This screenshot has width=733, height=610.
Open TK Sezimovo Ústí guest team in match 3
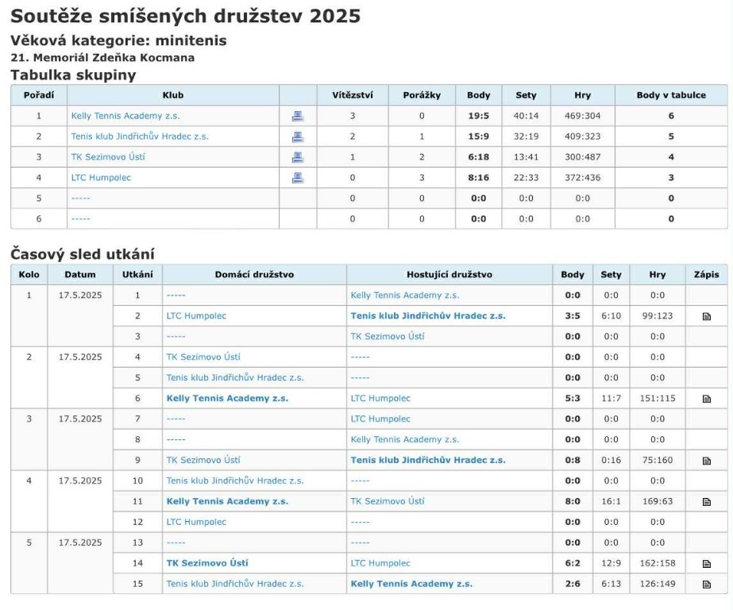click(x=388, y=337)
